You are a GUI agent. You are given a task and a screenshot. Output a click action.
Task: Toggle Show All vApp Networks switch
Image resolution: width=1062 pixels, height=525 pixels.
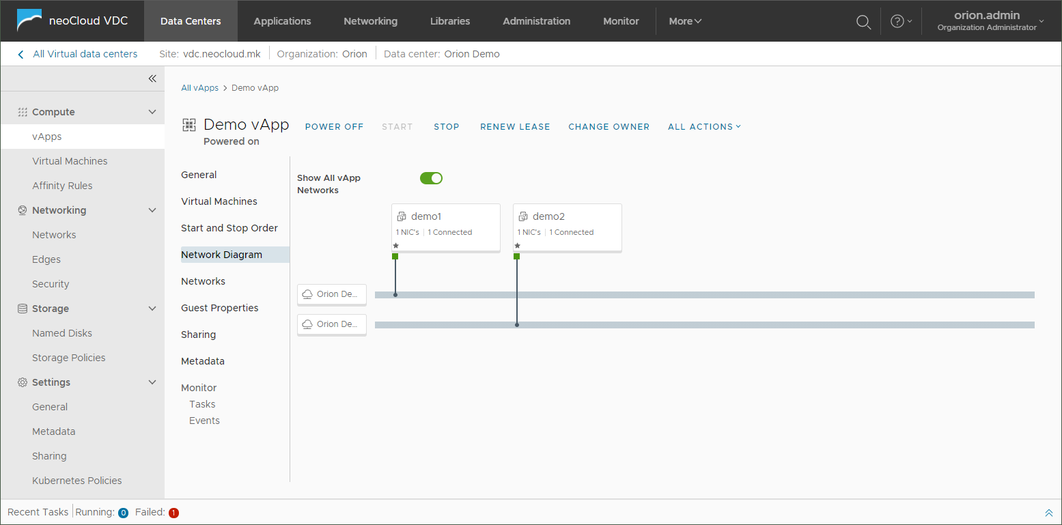[432, 178]
